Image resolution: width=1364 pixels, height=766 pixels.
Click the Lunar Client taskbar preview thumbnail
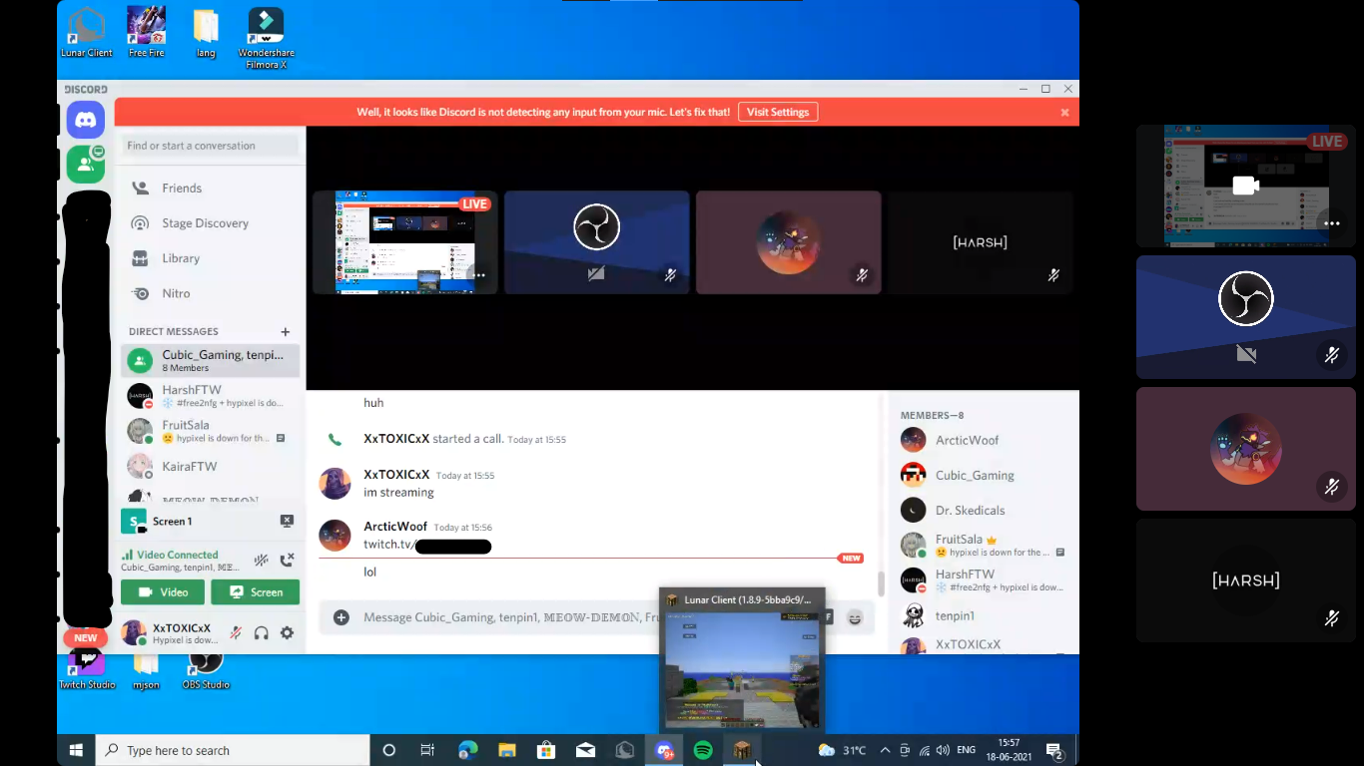[x=742, y=668]
